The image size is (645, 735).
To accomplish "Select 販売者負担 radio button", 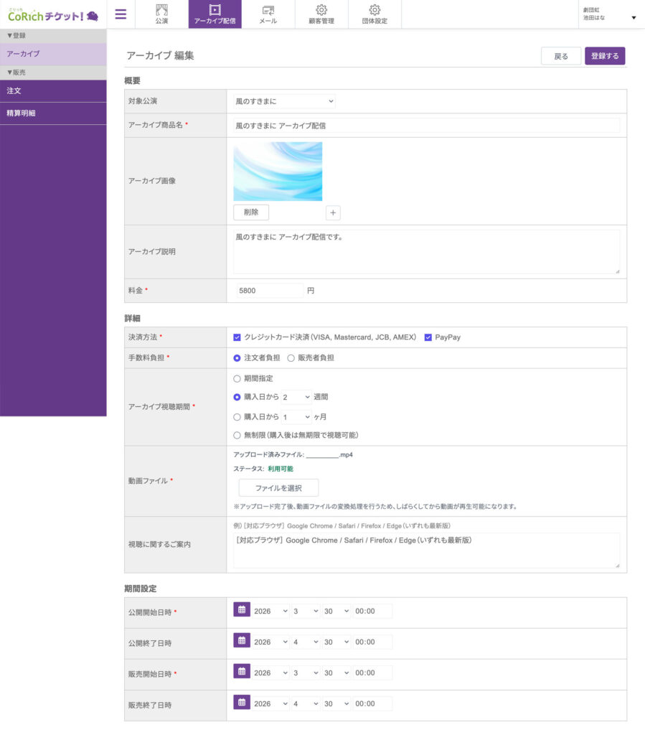I will tap(291, 357).
